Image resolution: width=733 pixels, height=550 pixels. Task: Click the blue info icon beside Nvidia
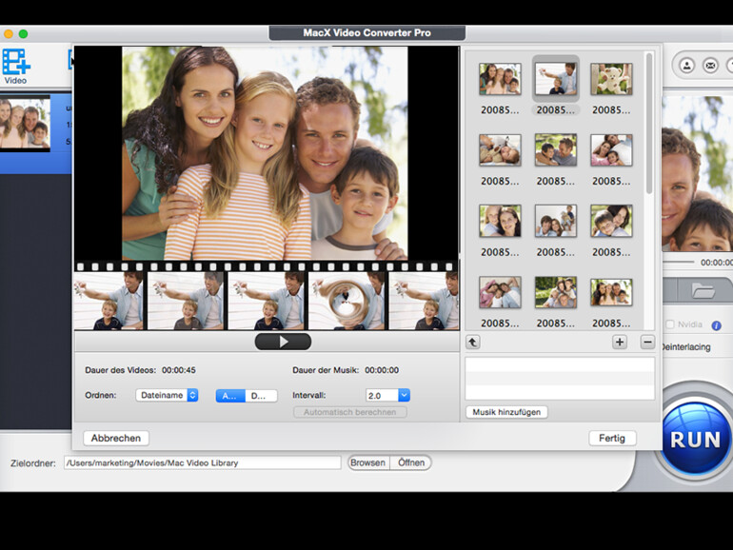pyautogui.click(x=716, y=325)
